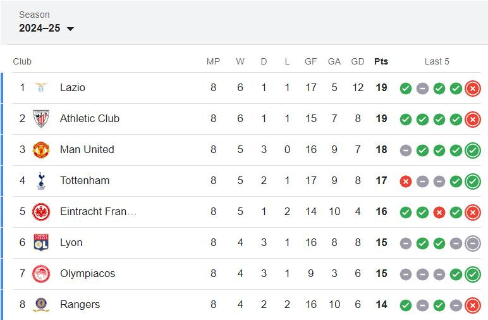Screen dimensions: 488x320
Task: Click the Tottenham cockerel crest icon
Action: (41, 181)
